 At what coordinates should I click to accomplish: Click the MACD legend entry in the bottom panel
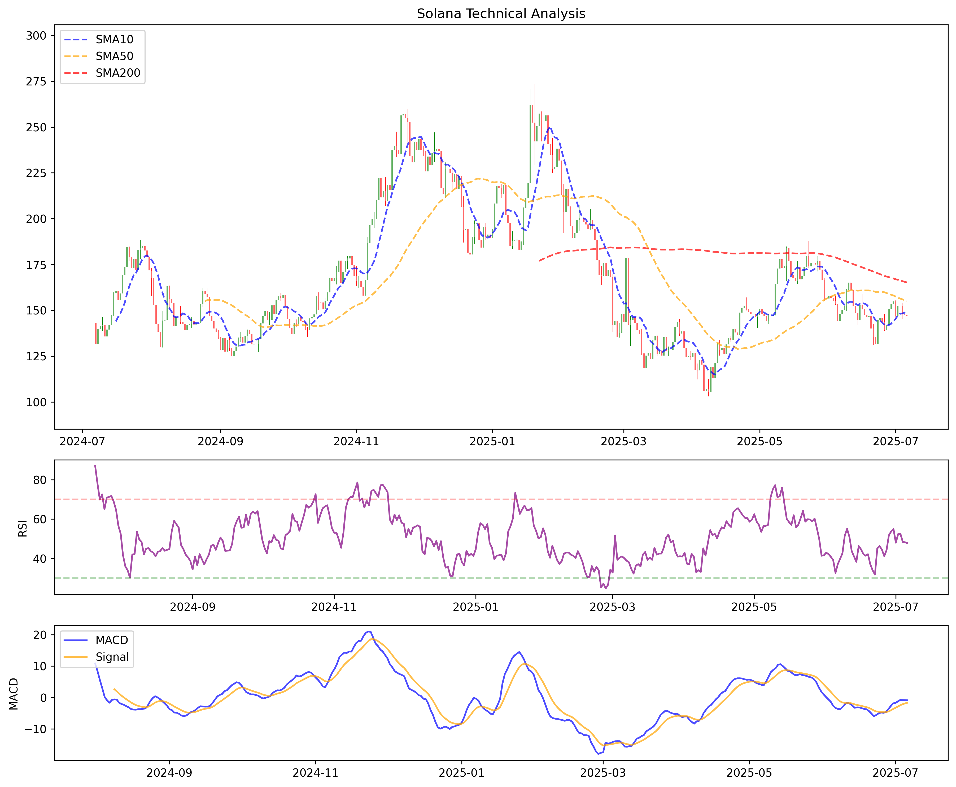111,640
